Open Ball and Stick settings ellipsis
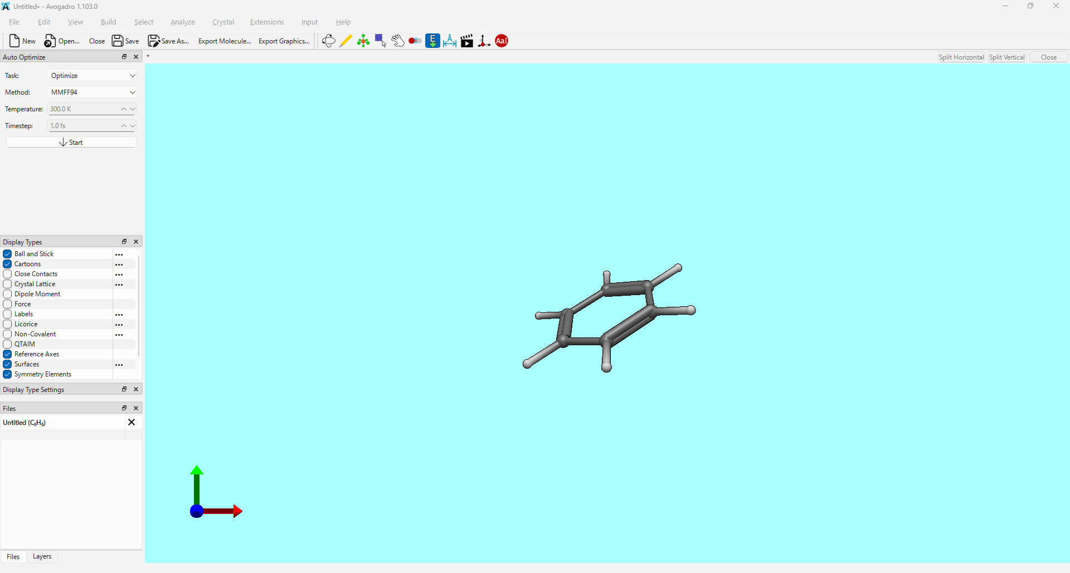Viewport: 1070px width, 573px height. pyautogui.click(x=119, y=254)
